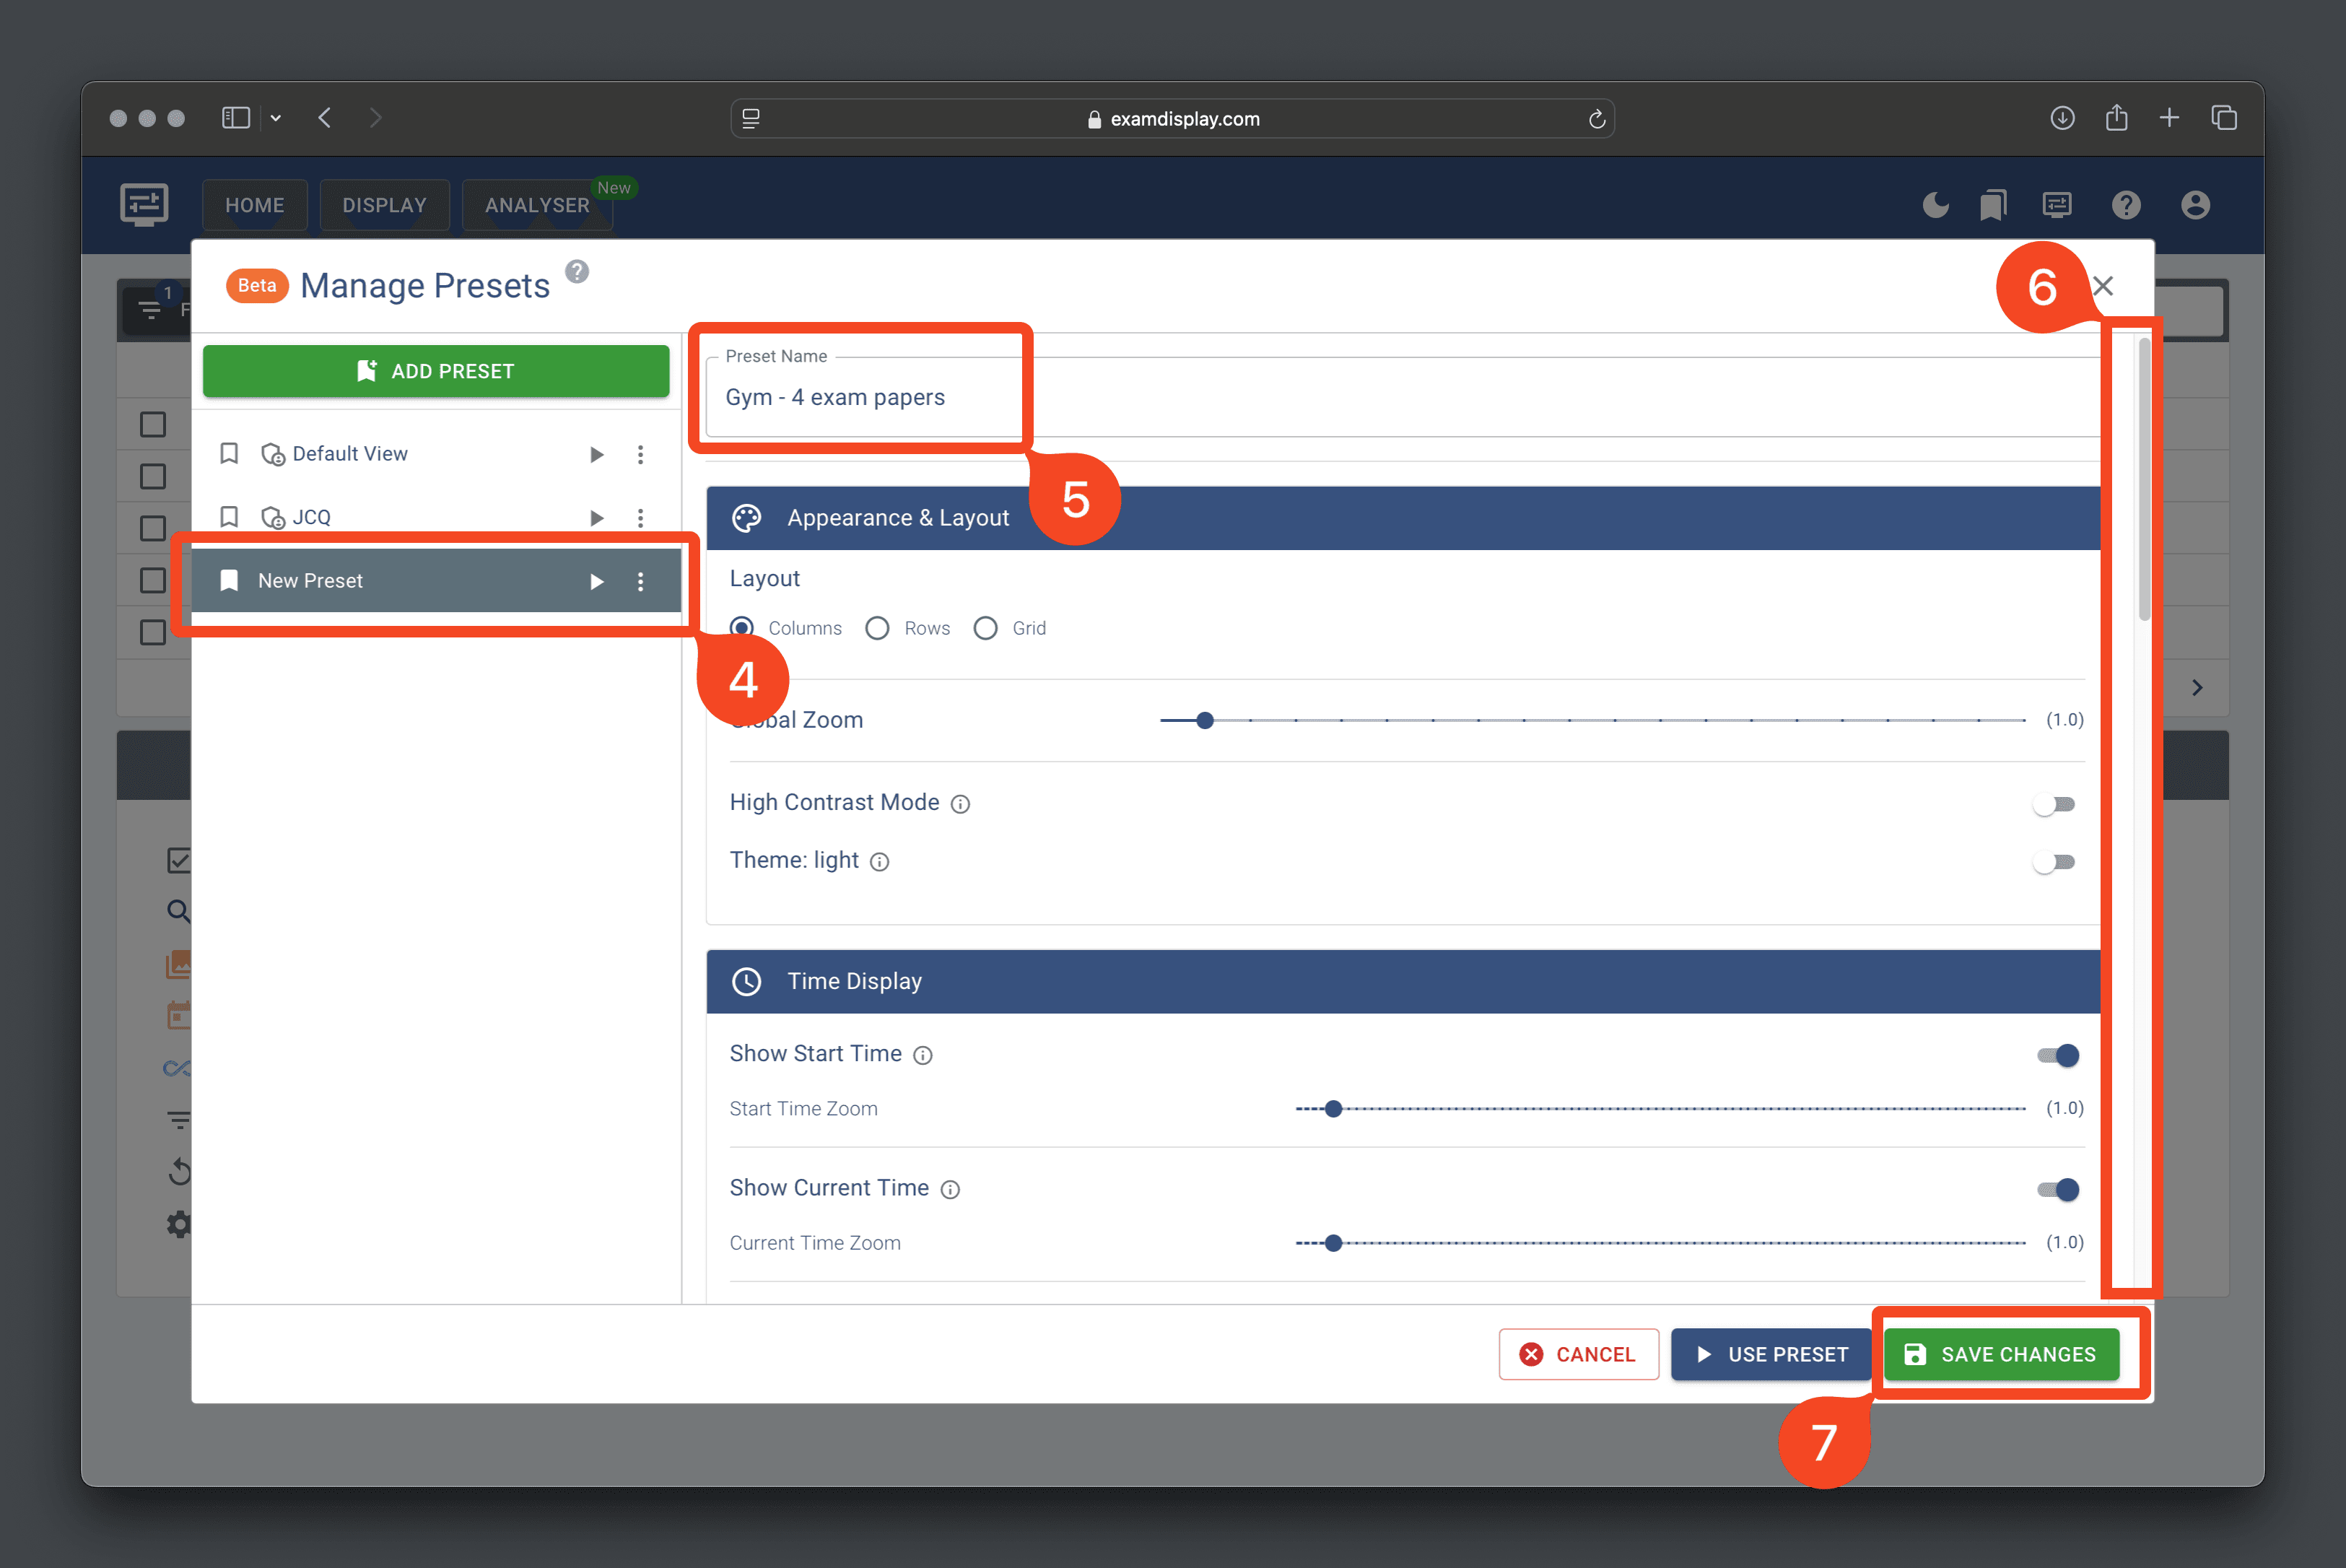Open three-dot menu for JCQ preset
Image resolution: width=2346 pixels, height=1568 pixels.
[641, 518]
